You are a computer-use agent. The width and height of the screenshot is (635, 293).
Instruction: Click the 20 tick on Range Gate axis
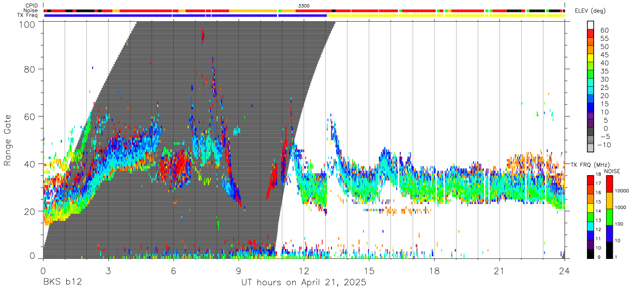tap(30, 211)
